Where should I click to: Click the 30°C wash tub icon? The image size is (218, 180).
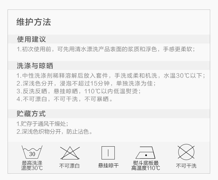pos(32,152)
